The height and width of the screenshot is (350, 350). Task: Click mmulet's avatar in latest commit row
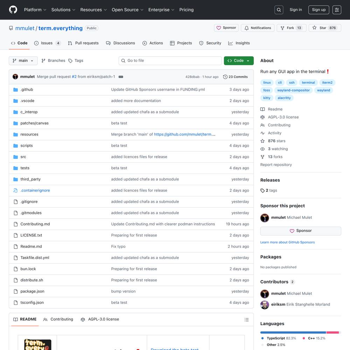pos(15,77)
